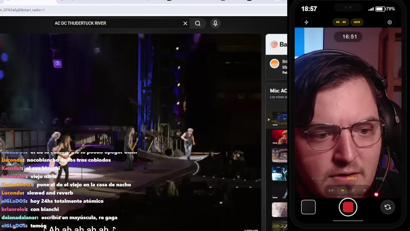
Task: Click username Kenzilul in chat
Action: (x=12, y=168)
